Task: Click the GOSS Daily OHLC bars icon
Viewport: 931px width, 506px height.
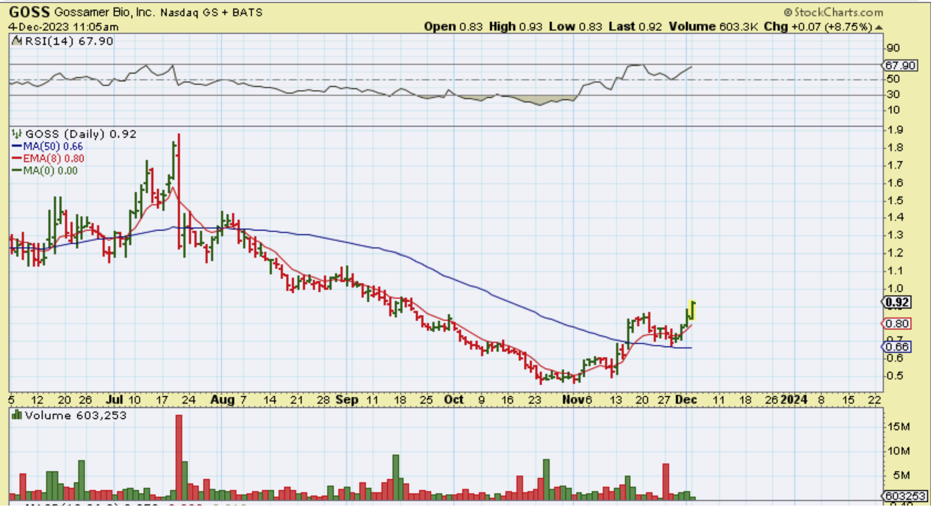Action: pos(17,134)
